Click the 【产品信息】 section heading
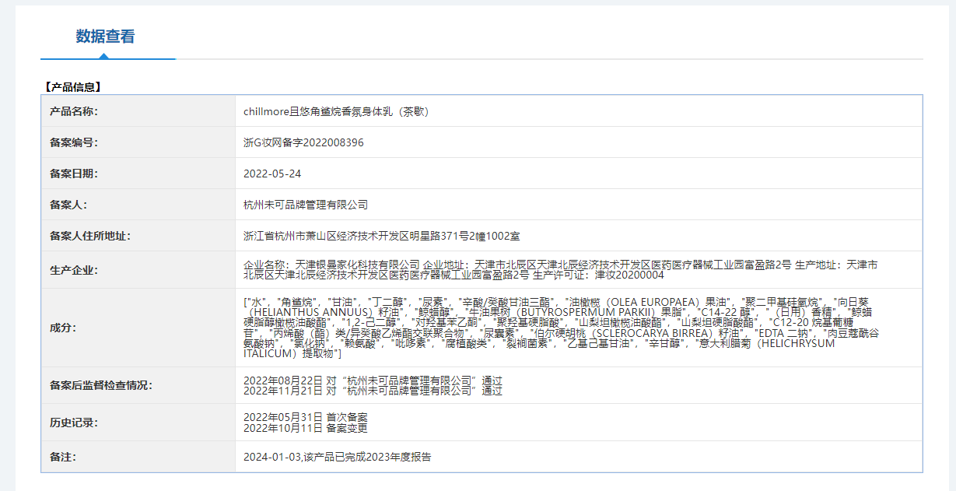Screen dimensions: 956x491 pyautogui.click(x=72, y=87)
